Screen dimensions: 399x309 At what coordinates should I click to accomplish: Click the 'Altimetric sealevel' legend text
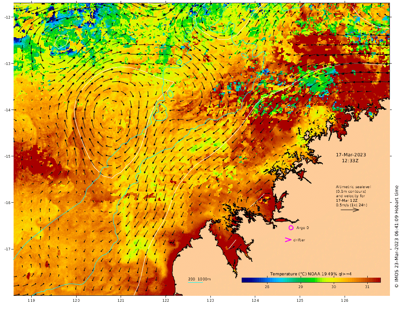tap(353, 187)
